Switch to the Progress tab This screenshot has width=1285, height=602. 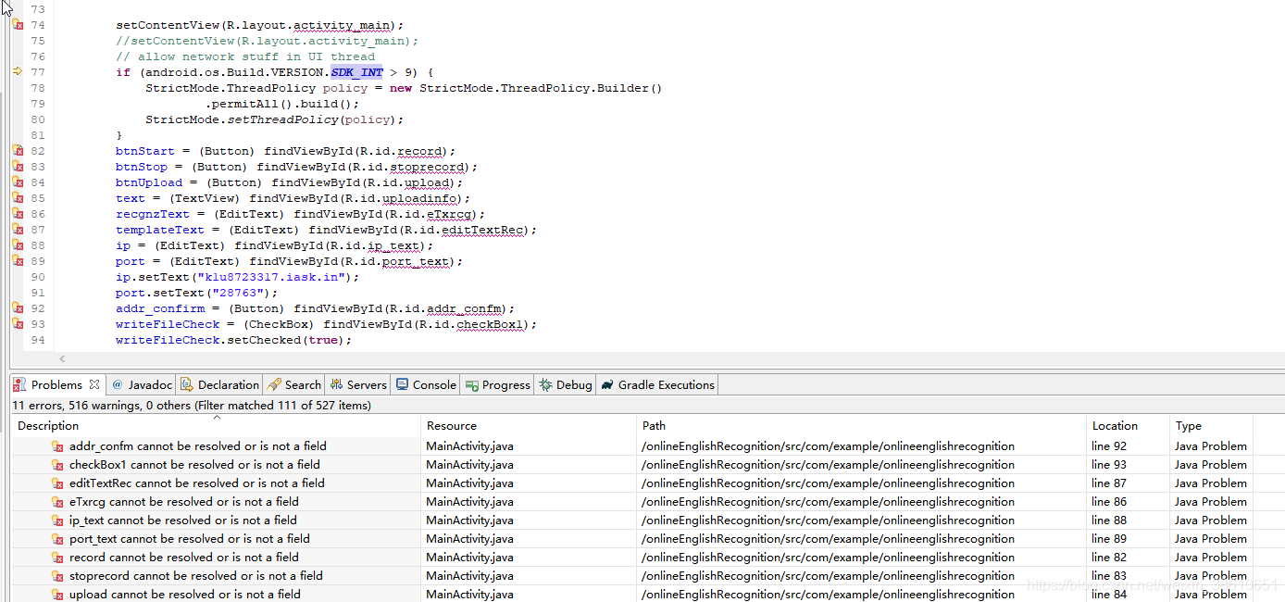point(497,384)
